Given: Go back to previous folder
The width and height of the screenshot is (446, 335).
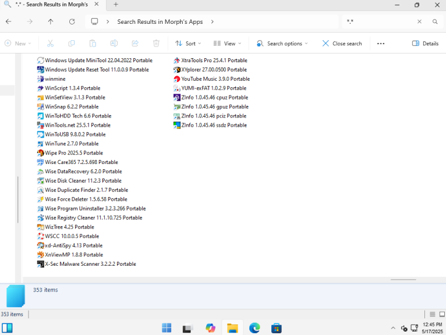Looking at the screenshot, I should pyautogui.click(x=9, y=22).
